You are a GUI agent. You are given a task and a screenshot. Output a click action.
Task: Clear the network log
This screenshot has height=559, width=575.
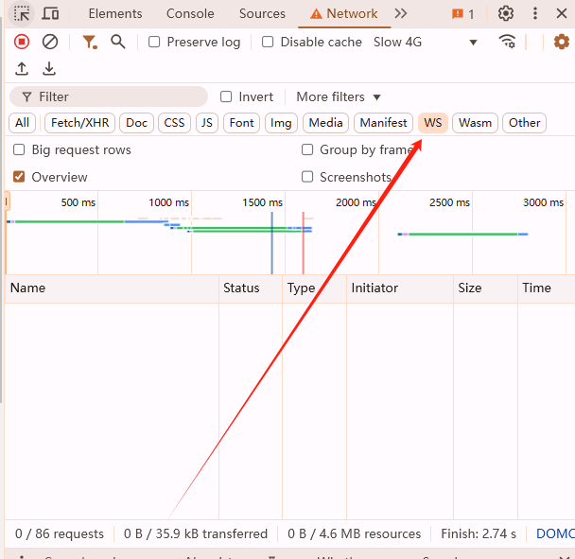pos(50,42)
